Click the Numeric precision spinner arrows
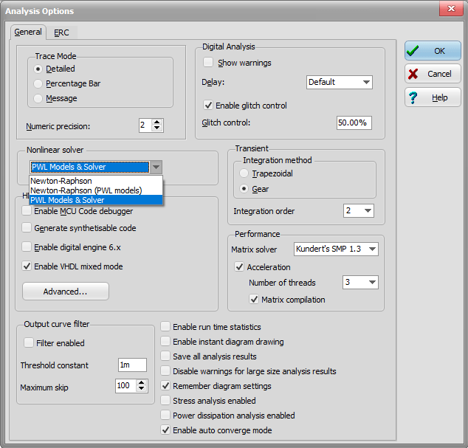The height and width of the screenshot is (448, 468). (157, 125)
